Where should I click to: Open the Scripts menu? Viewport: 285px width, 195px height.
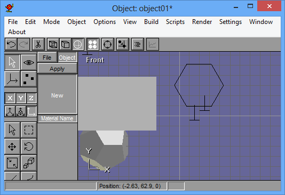(x=175, y=22)
